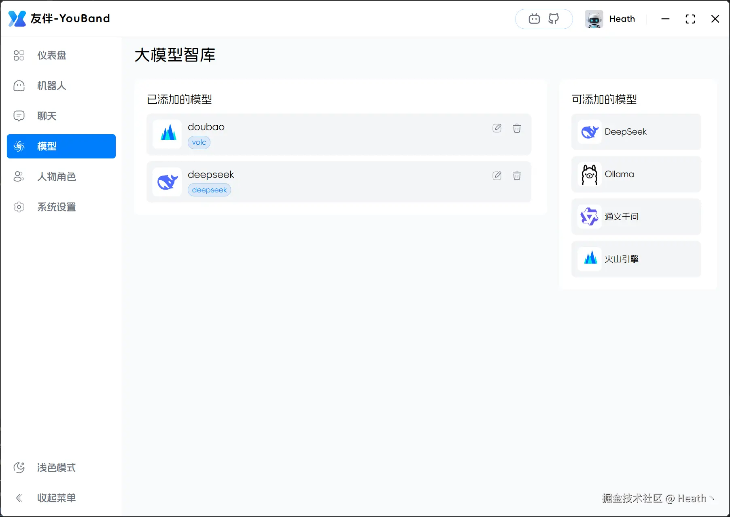Click the settings gear icon in sidebar

(x=19, y=207)
